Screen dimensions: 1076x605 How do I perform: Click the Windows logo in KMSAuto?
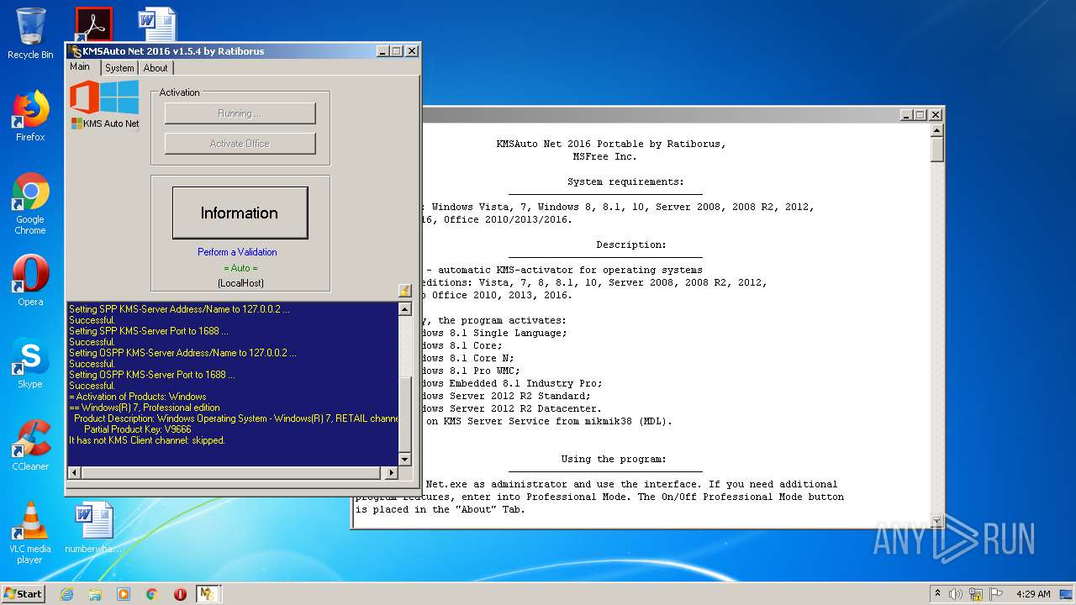(x=120, y=97)
